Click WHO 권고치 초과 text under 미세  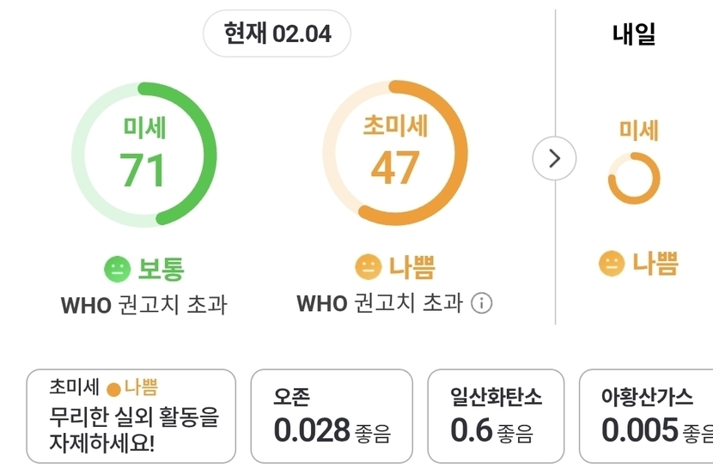click(x=143, y=304)
